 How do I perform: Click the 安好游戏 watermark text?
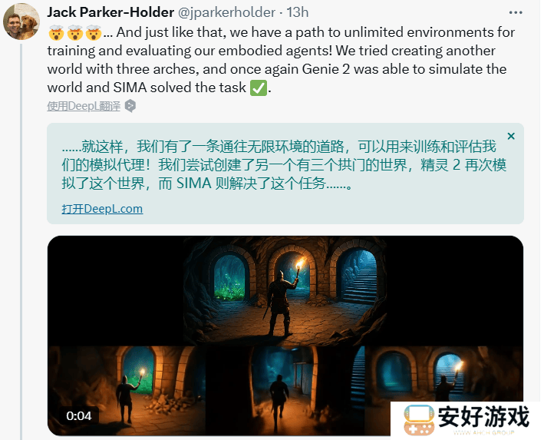[483, 416]
